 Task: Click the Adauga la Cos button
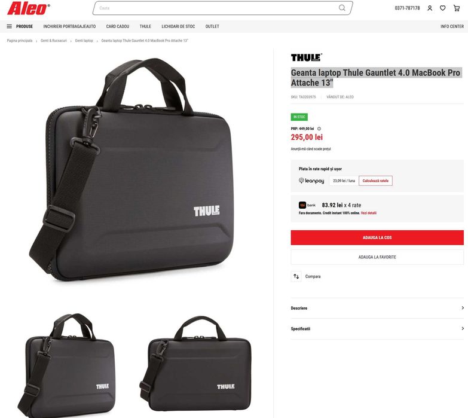point(377,237)
